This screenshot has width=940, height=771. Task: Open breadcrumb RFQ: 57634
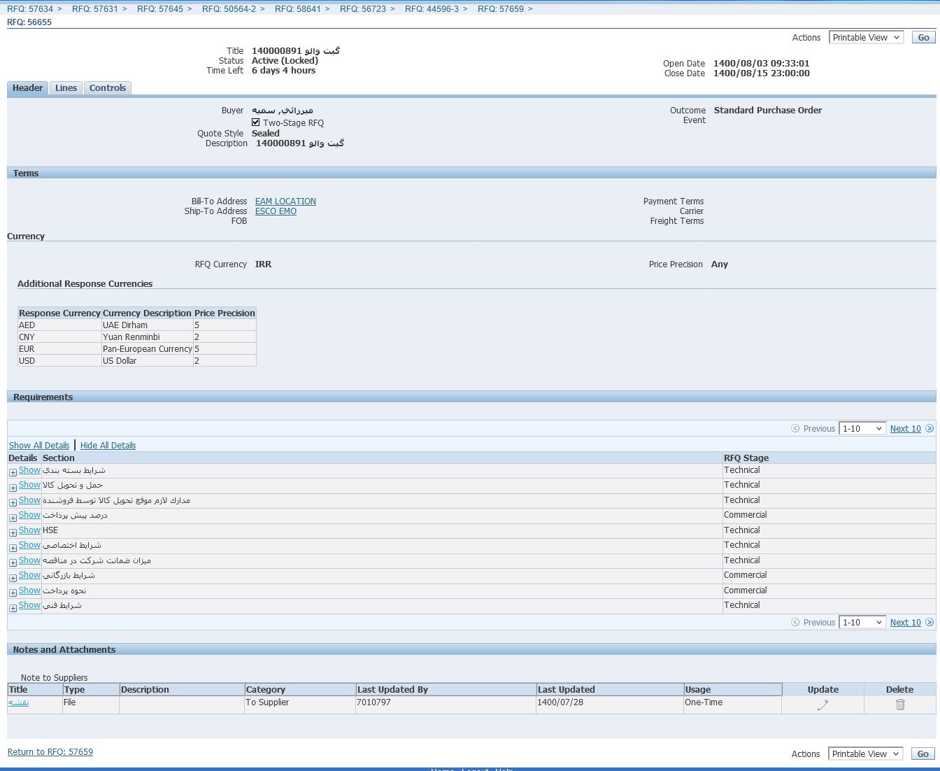[x=30, y=8]
